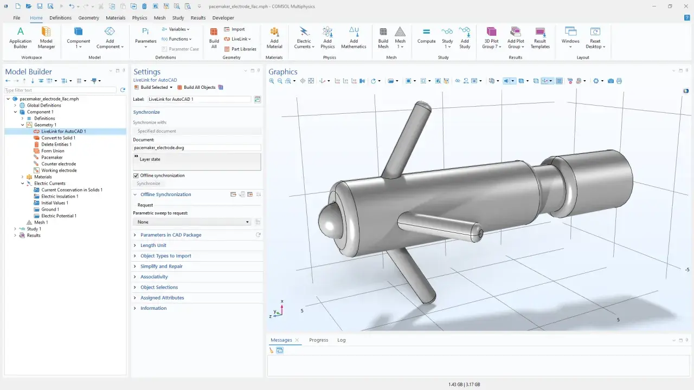Viewport: 694px width, 390px height.
Task: Collapse the Electric Currents node
Action: click(x=22, y=184)
